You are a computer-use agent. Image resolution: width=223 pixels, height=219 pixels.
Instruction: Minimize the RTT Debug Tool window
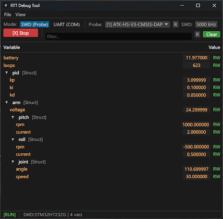tap(182, 6)
